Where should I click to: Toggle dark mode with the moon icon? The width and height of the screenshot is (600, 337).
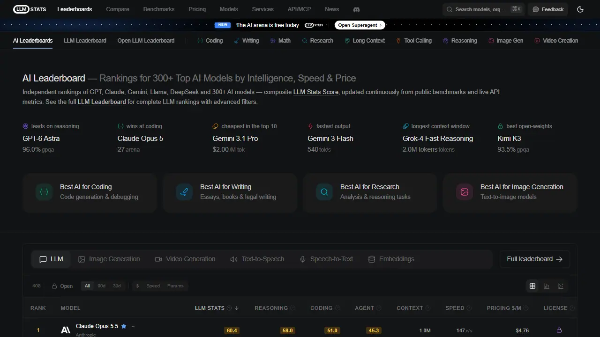[580, 9]
